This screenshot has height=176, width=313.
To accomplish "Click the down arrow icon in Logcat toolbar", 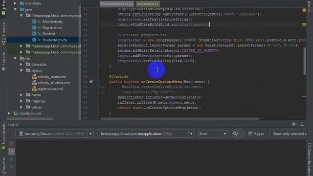I will point(11,167).
